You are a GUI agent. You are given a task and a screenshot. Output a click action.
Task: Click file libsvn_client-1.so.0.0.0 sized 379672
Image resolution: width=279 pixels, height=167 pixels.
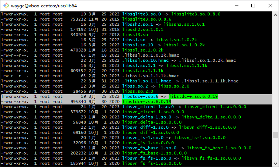153,112
